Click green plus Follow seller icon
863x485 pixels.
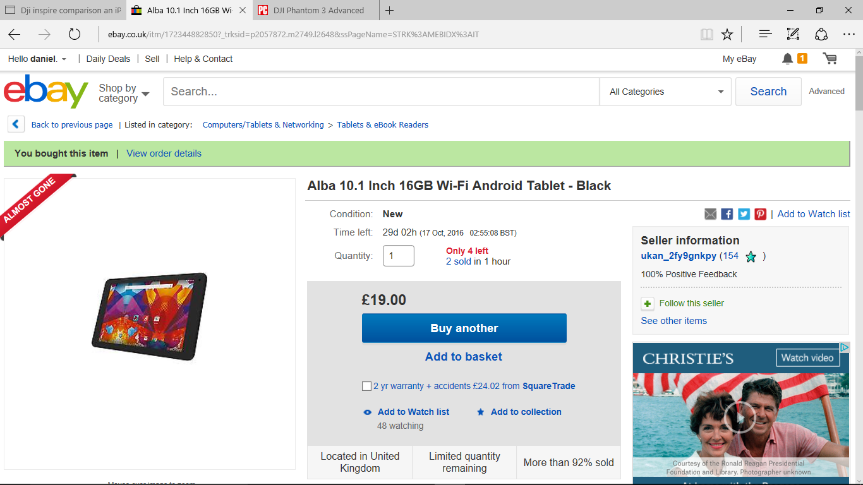648,304
